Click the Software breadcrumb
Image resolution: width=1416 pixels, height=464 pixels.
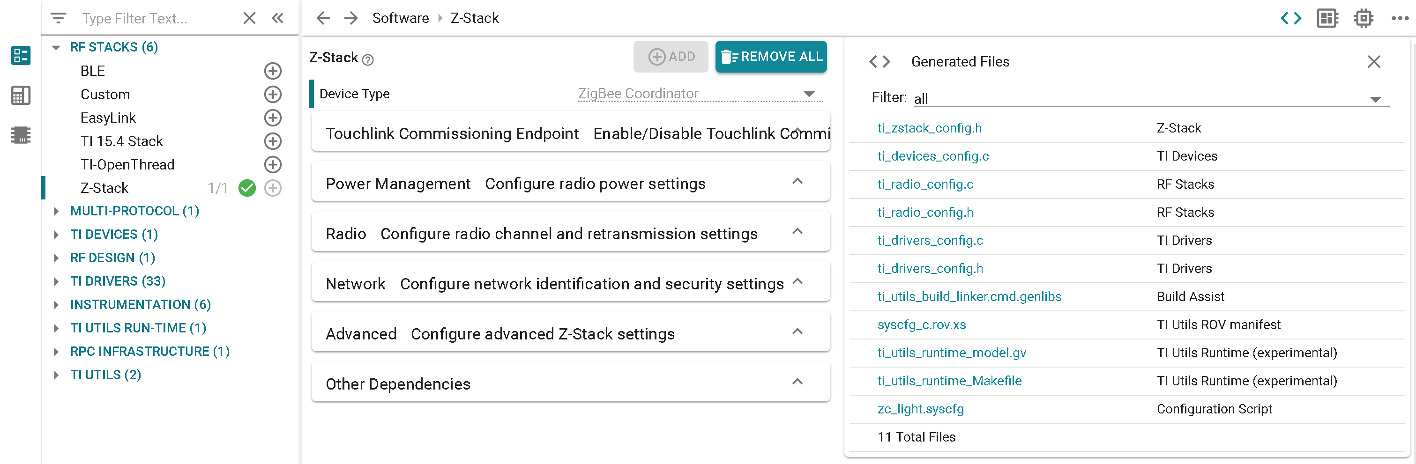tap(400, 18)
